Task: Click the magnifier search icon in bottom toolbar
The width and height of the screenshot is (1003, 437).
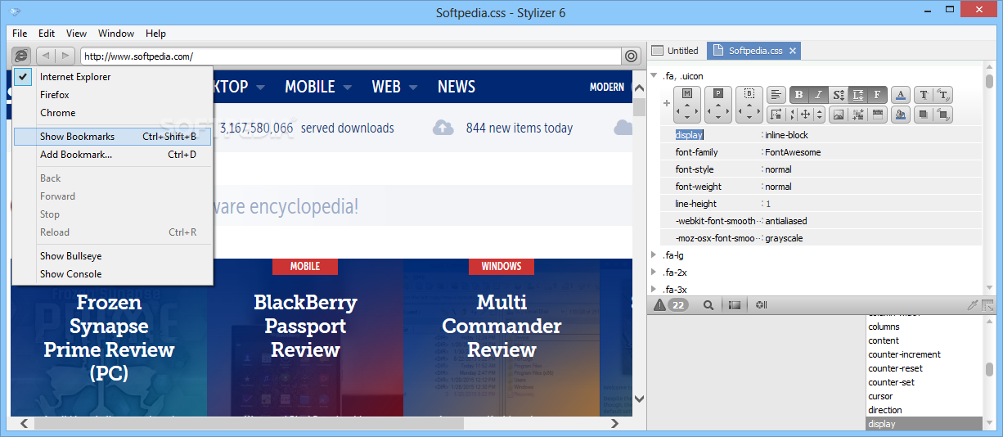Action: (708, 305)
